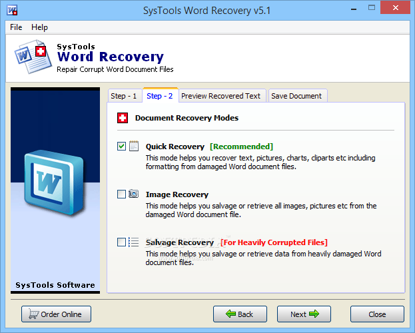The image size is (415, 333).
Task: Click the SysTools Word Recovery v5.1 title text
Action: (x=207, y=11)
